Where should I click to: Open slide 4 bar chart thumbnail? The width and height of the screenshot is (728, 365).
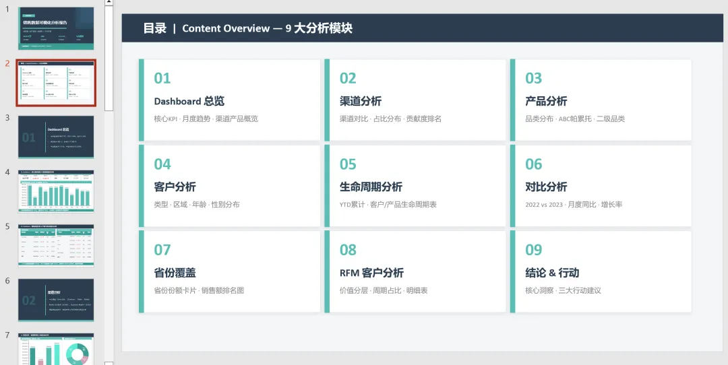(x=56, y=191)
